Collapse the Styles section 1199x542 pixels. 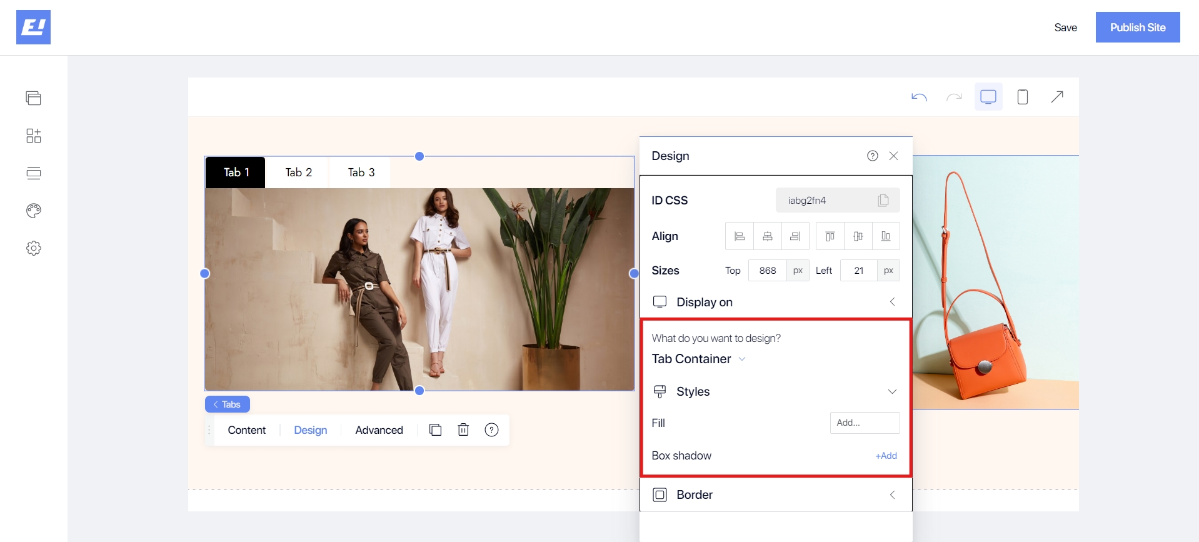coord(892,392)
